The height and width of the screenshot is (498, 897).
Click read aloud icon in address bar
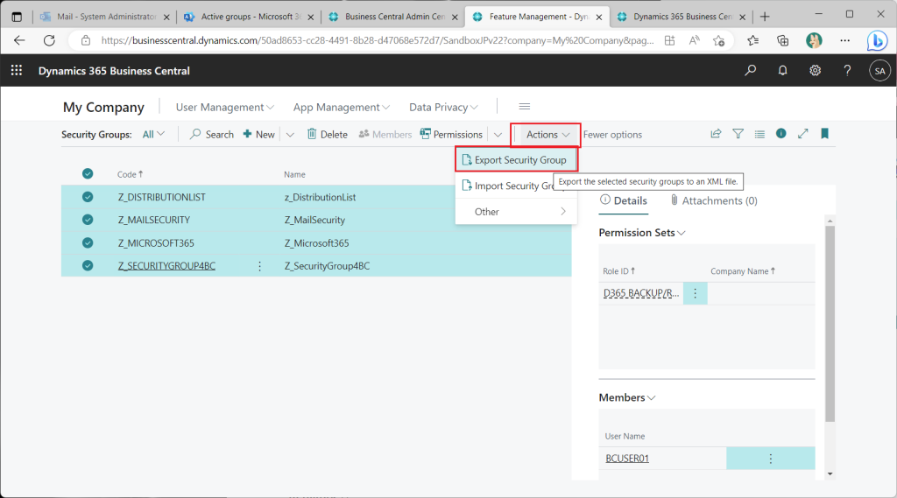click(x=694, y=40)
